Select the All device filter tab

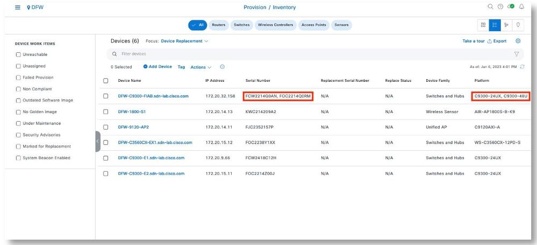point(198,25)
